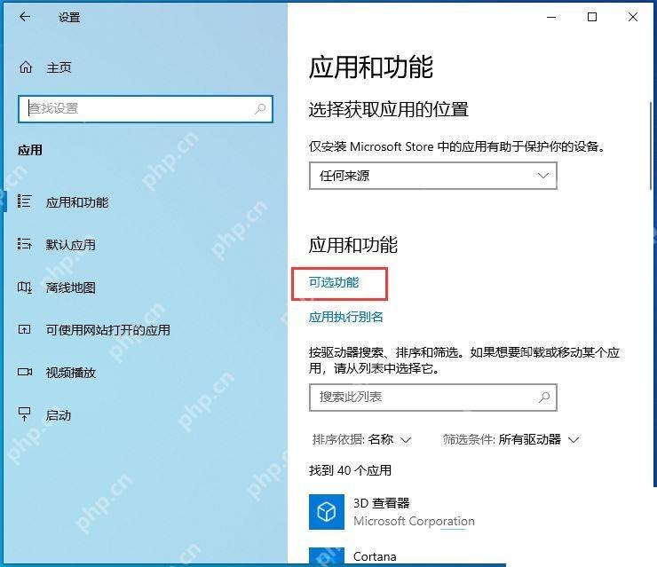Maximize the 设置 window
The height and width of the screenshot is (567, 657).
coord(592,17)
